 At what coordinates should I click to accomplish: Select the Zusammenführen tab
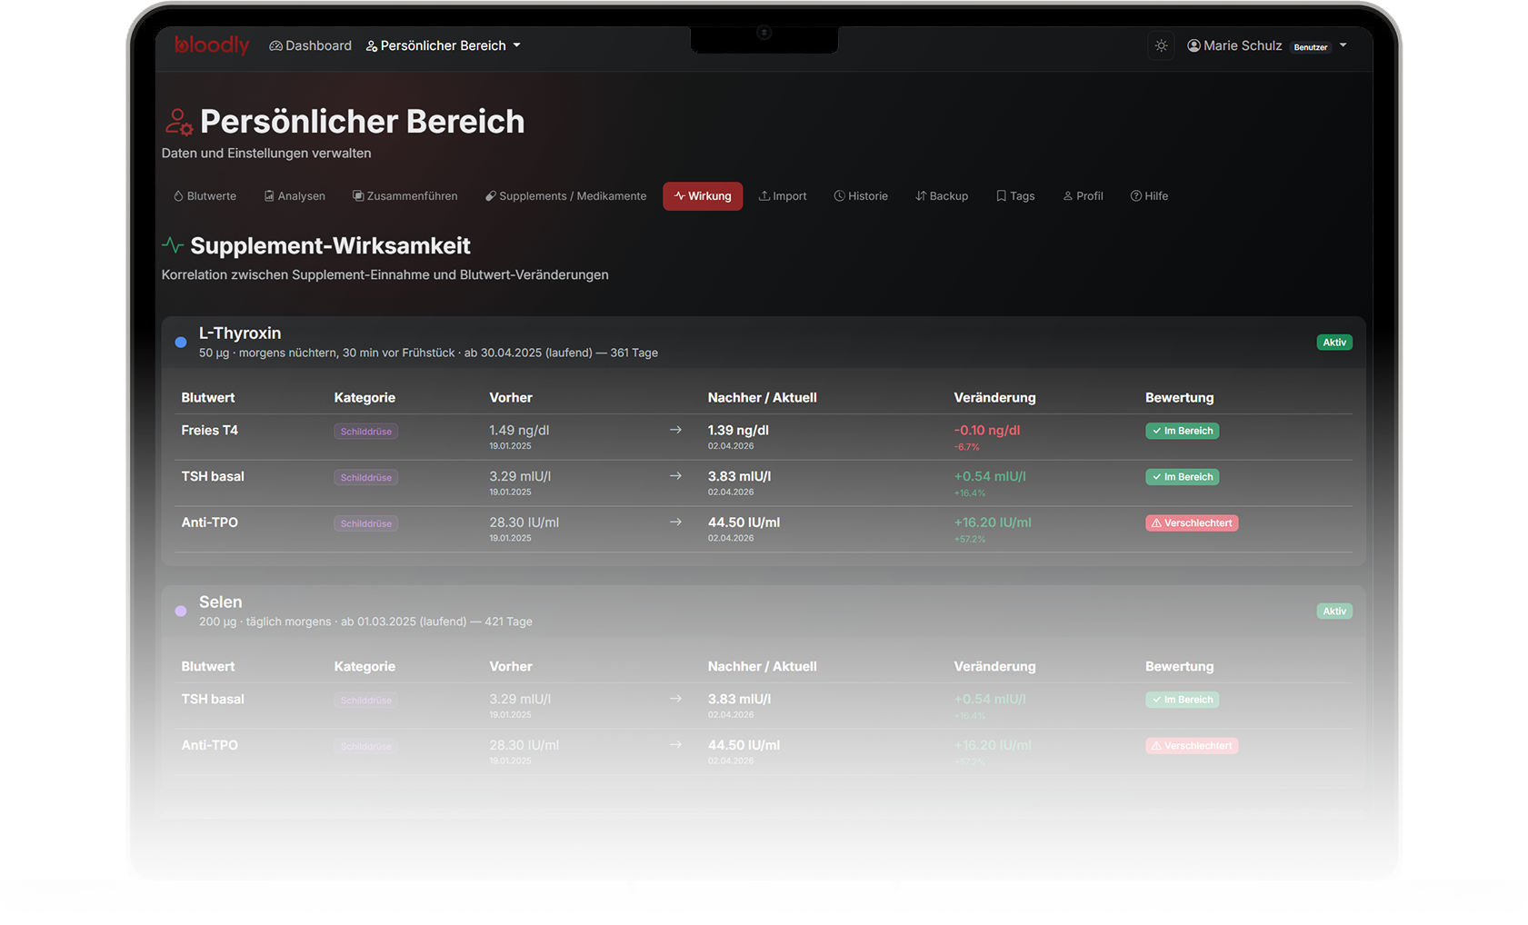pyautogui.click(x=405, y=196)
